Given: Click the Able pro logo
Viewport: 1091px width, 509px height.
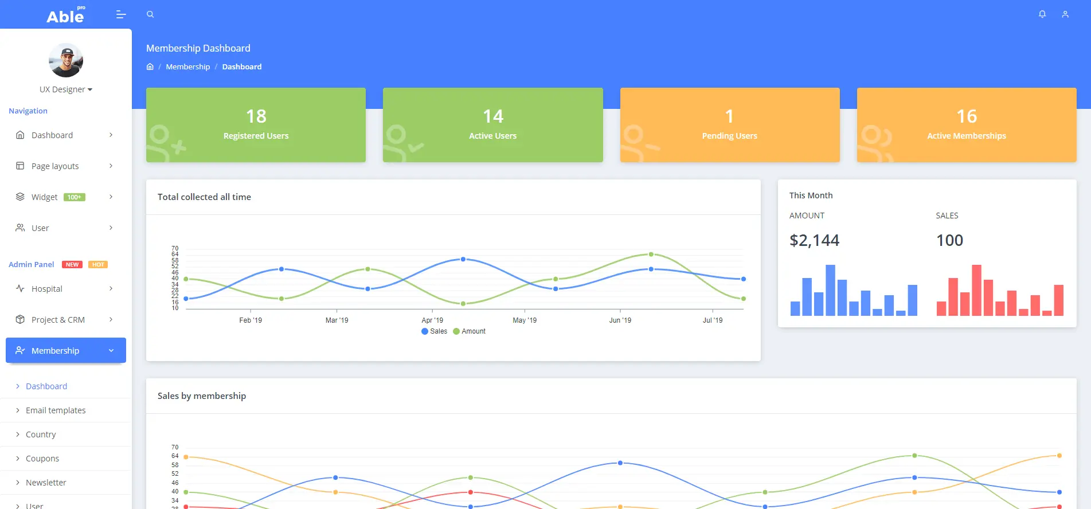Looking at the screenshot, I should 66,15.
